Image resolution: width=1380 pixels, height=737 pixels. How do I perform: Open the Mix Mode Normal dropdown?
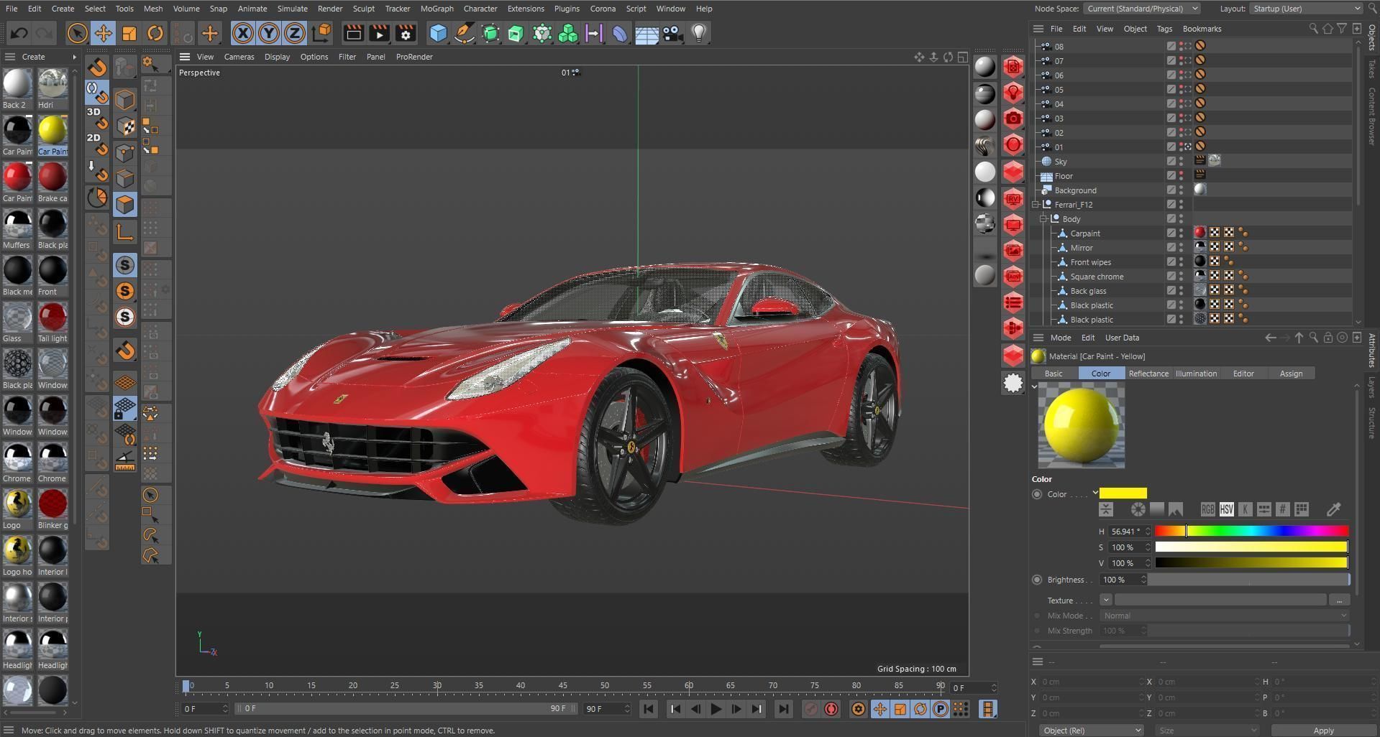(x=1224, y=616)
